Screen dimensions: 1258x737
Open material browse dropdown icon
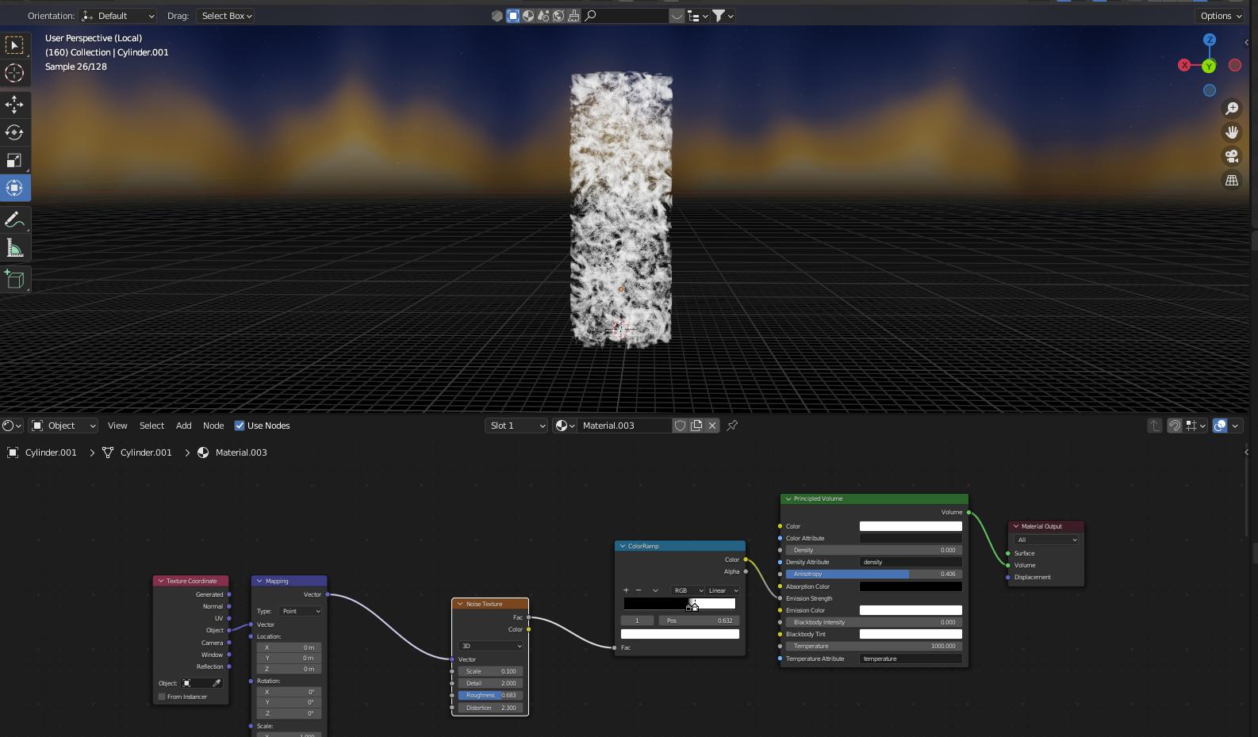(565, 426)
